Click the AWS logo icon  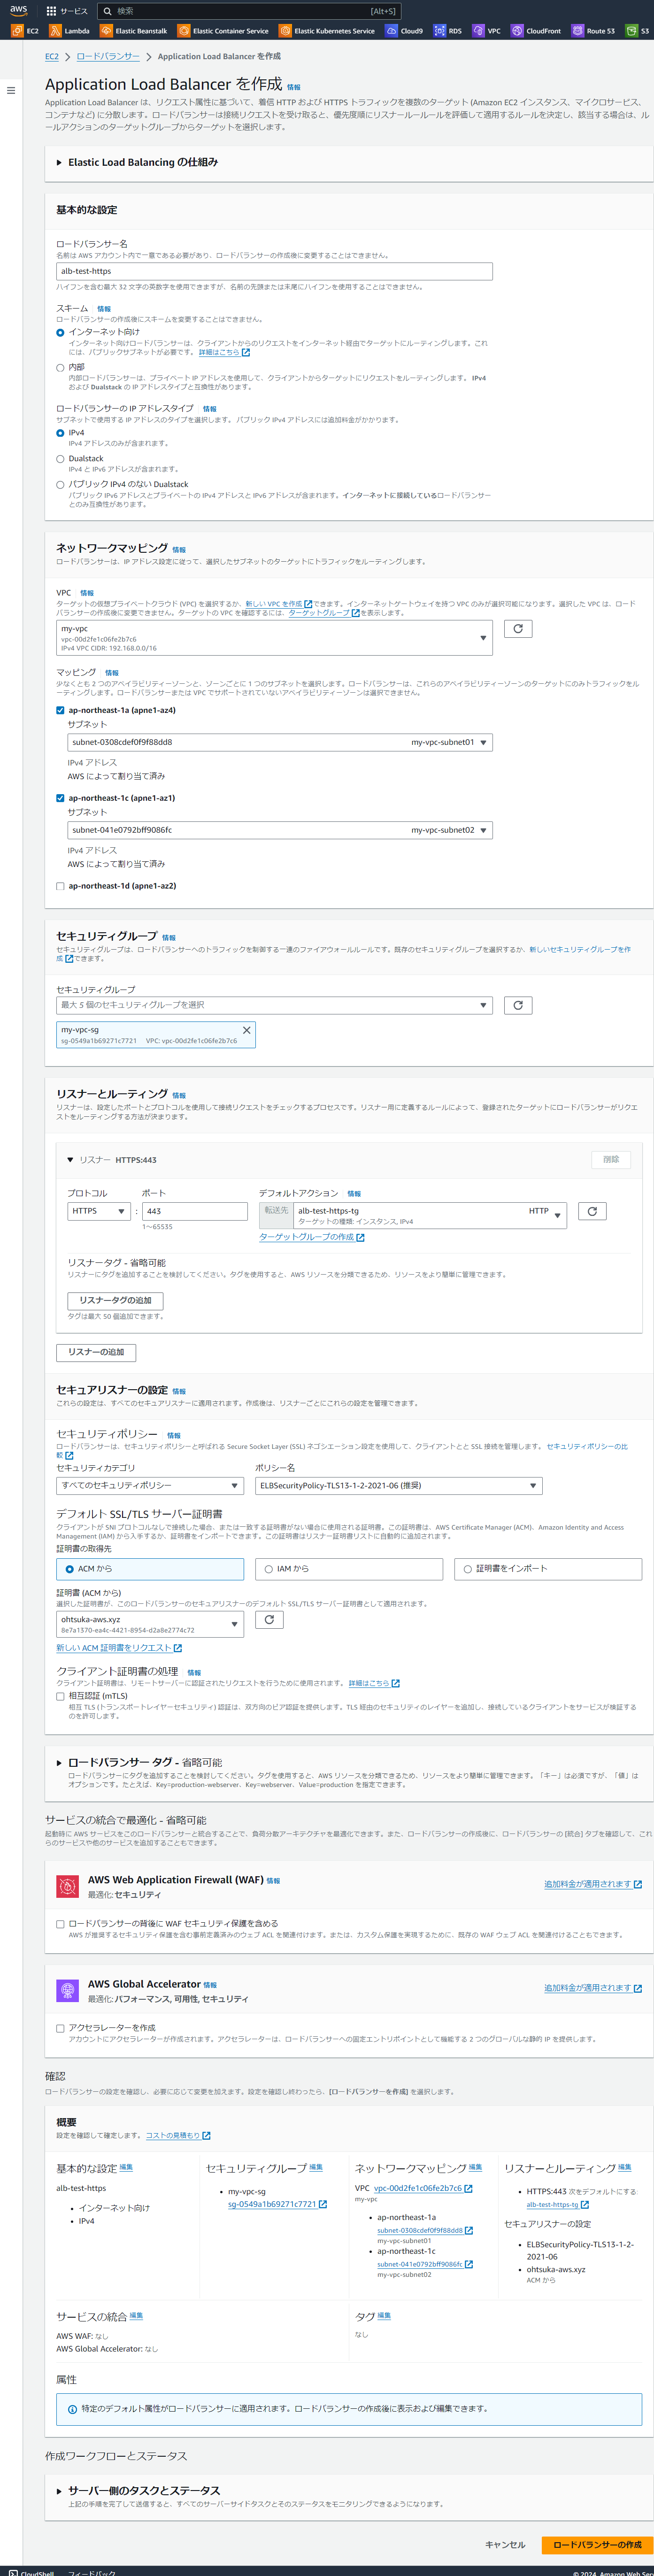18,10
